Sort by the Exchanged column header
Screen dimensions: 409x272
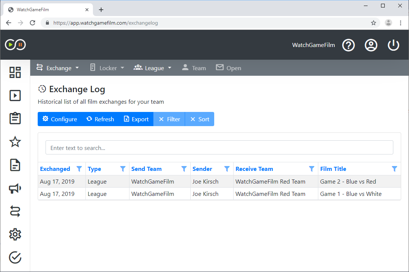(x=55, y=169)
